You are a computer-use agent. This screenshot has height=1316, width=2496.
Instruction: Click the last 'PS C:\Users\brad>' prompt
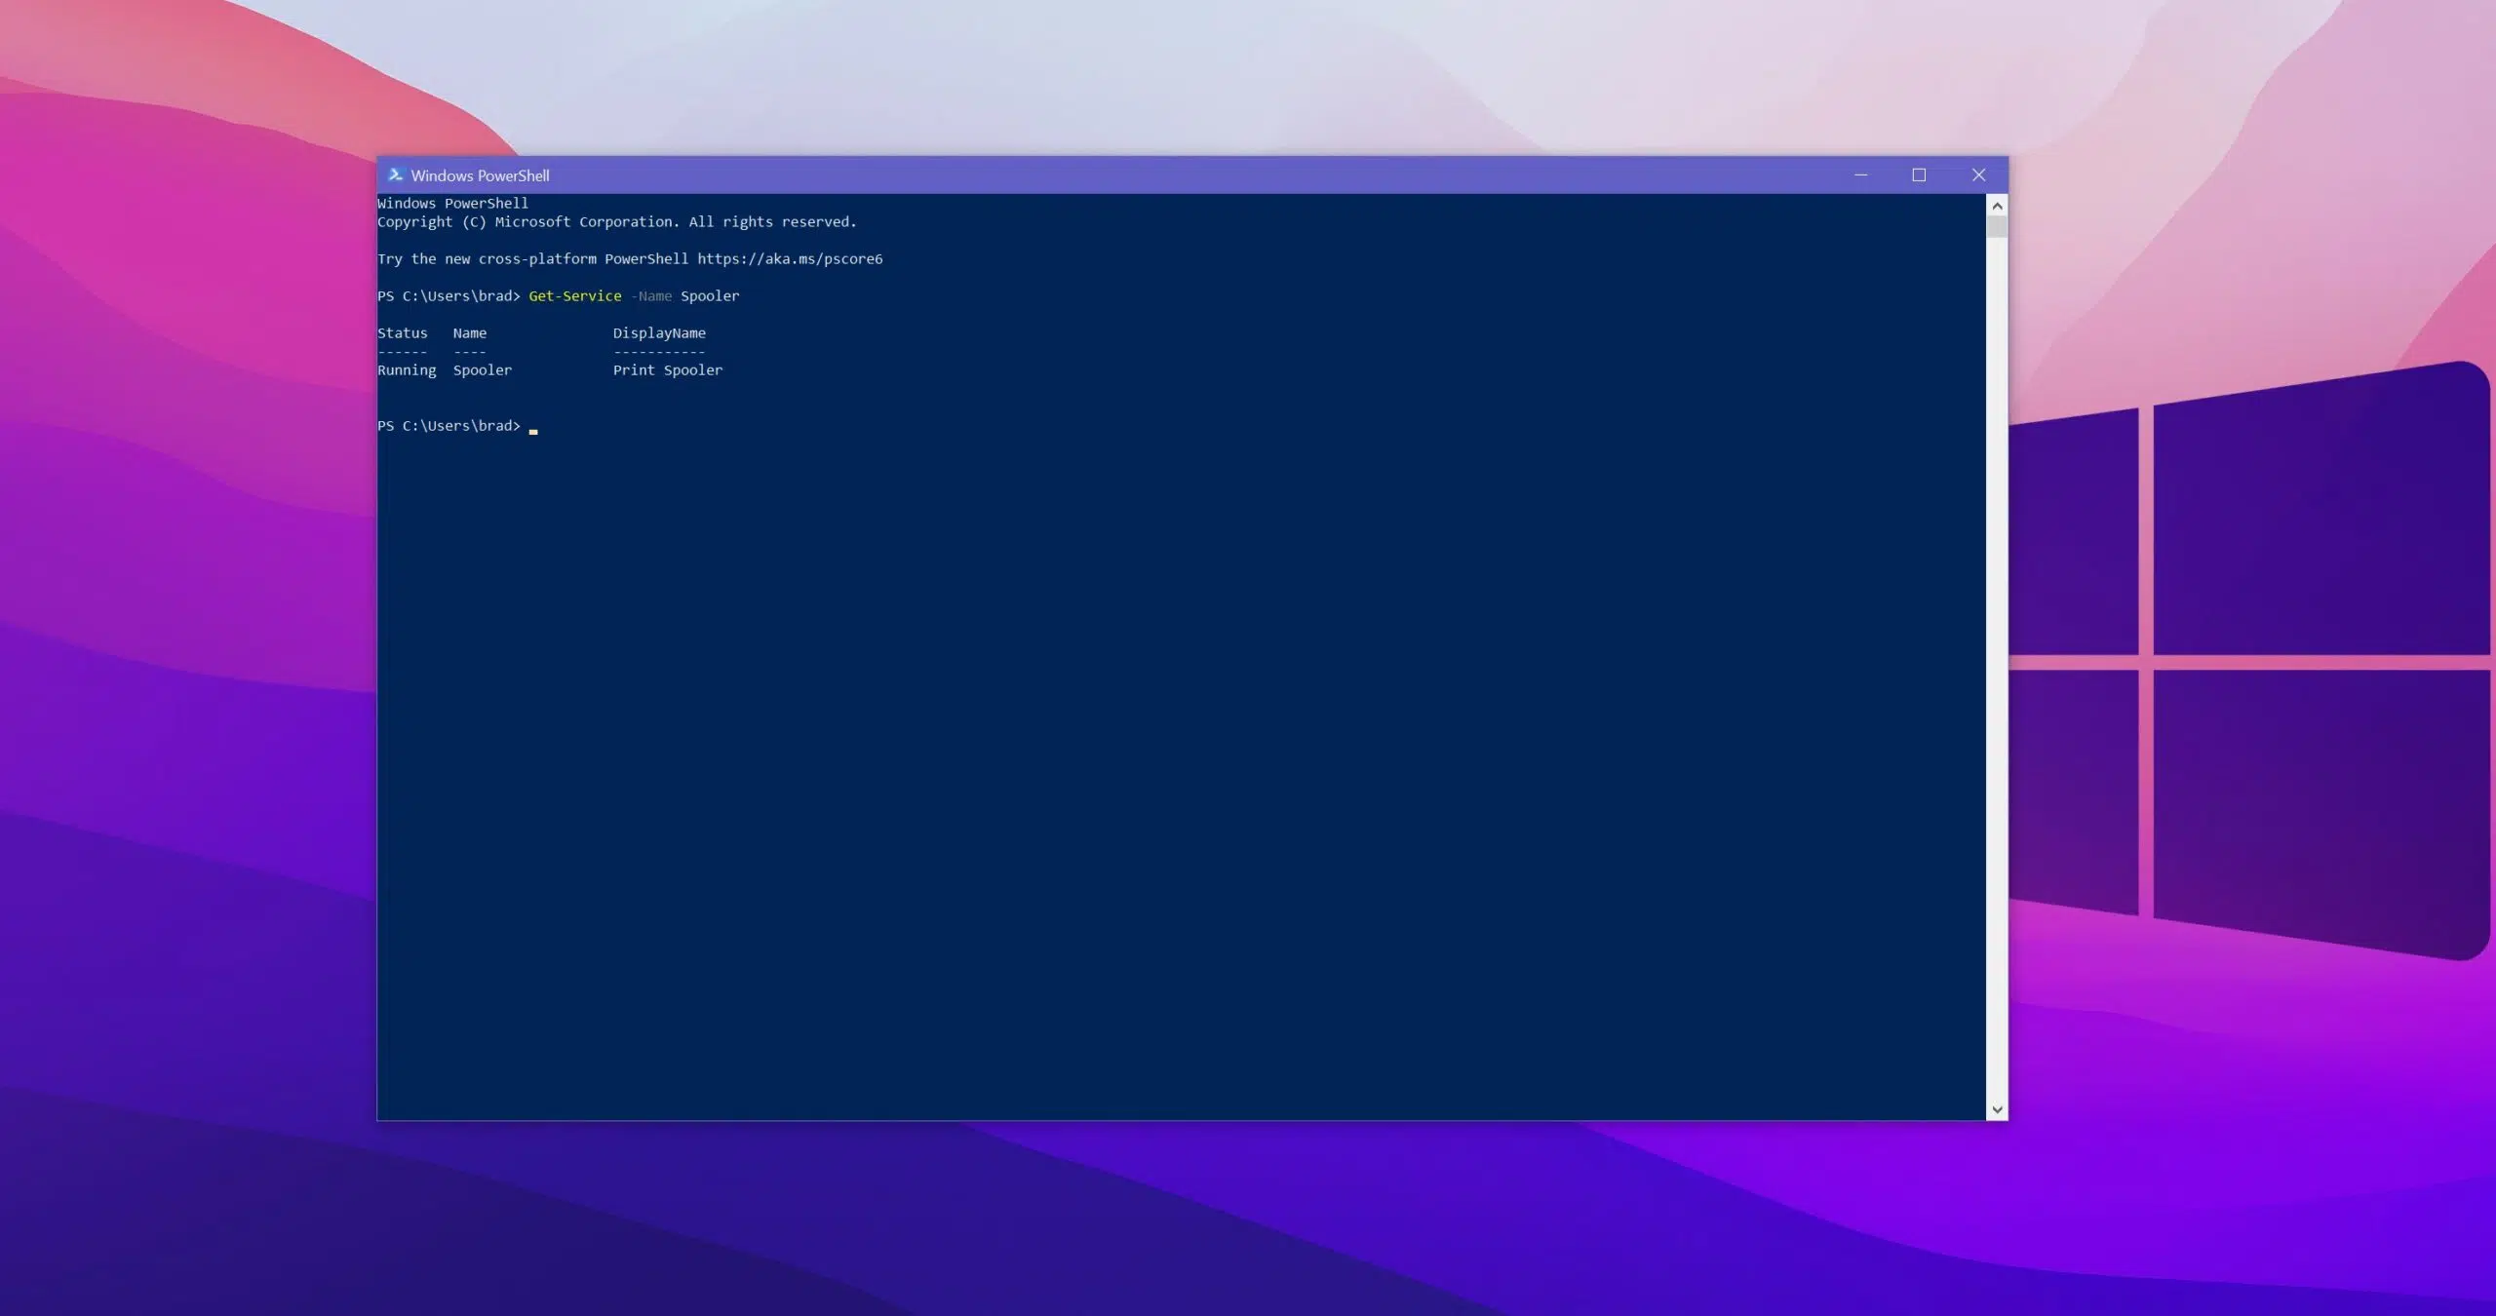[449, 426]
